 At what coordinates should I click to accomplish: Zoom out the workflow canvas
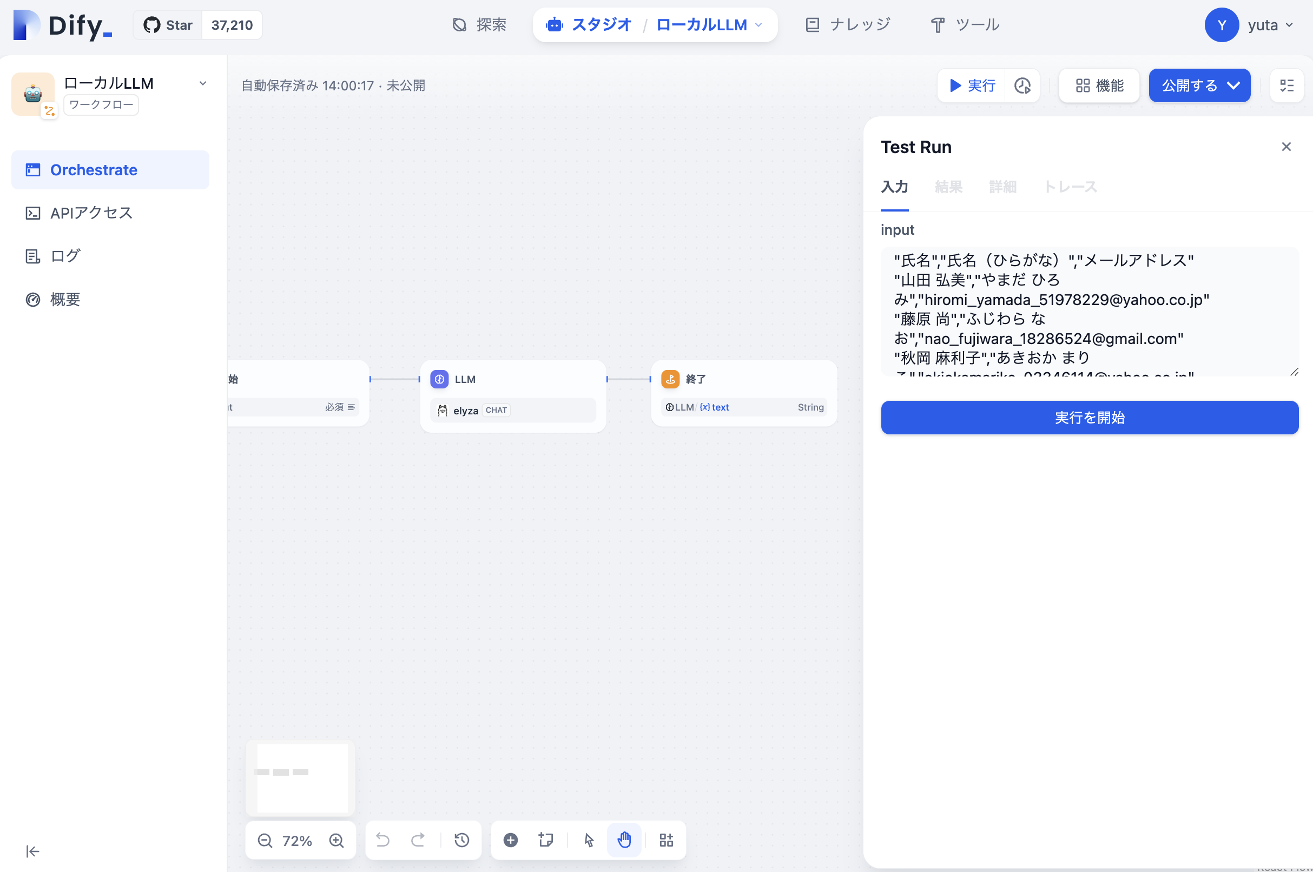tap(265, 840)
